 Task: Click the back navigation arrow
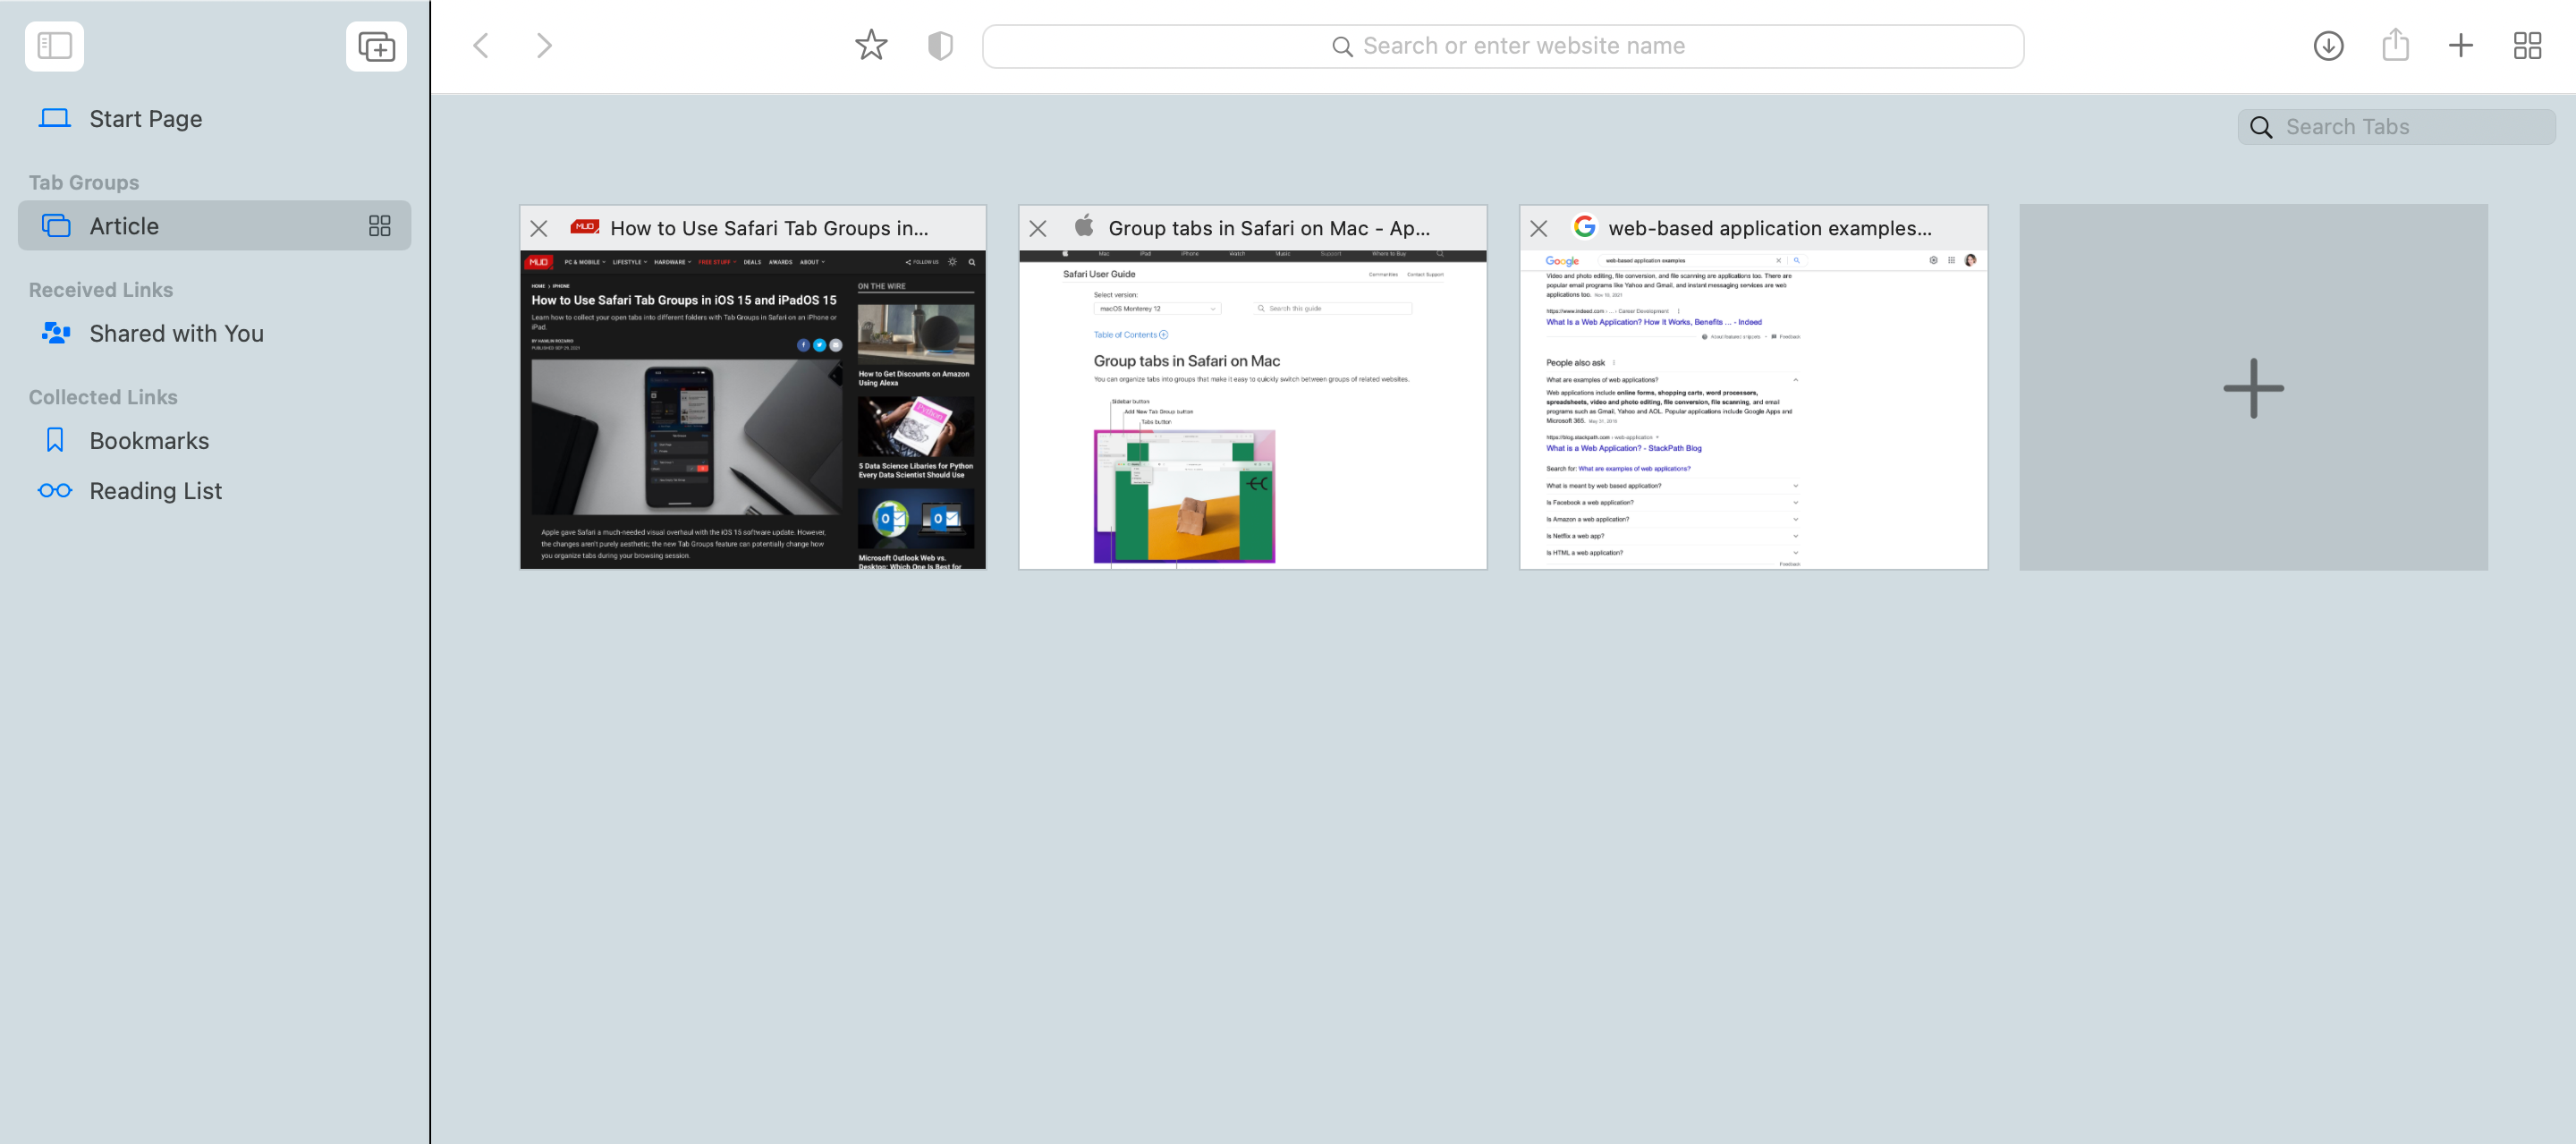point(483,45)
